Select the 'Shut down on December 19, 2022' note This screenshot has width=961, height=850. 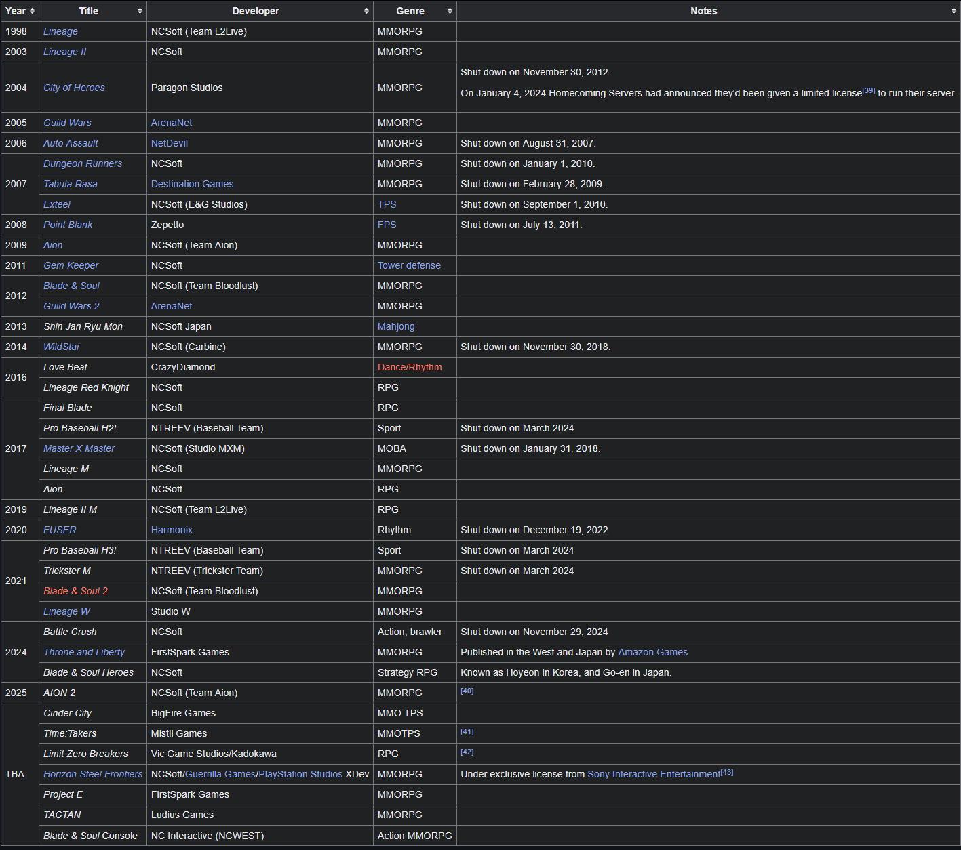pos(534,530)
